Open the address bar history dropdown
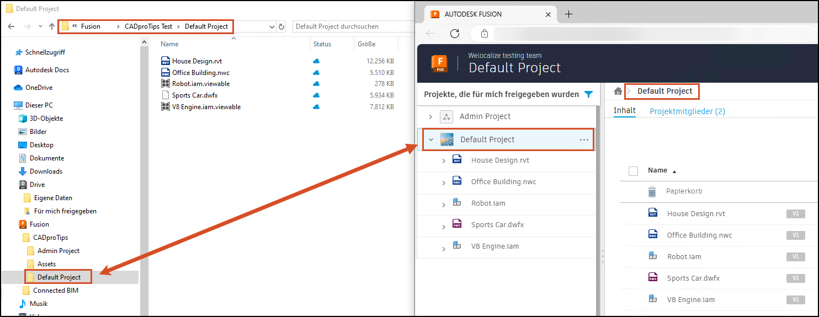The image size is (819, 317). coord(272,26)
